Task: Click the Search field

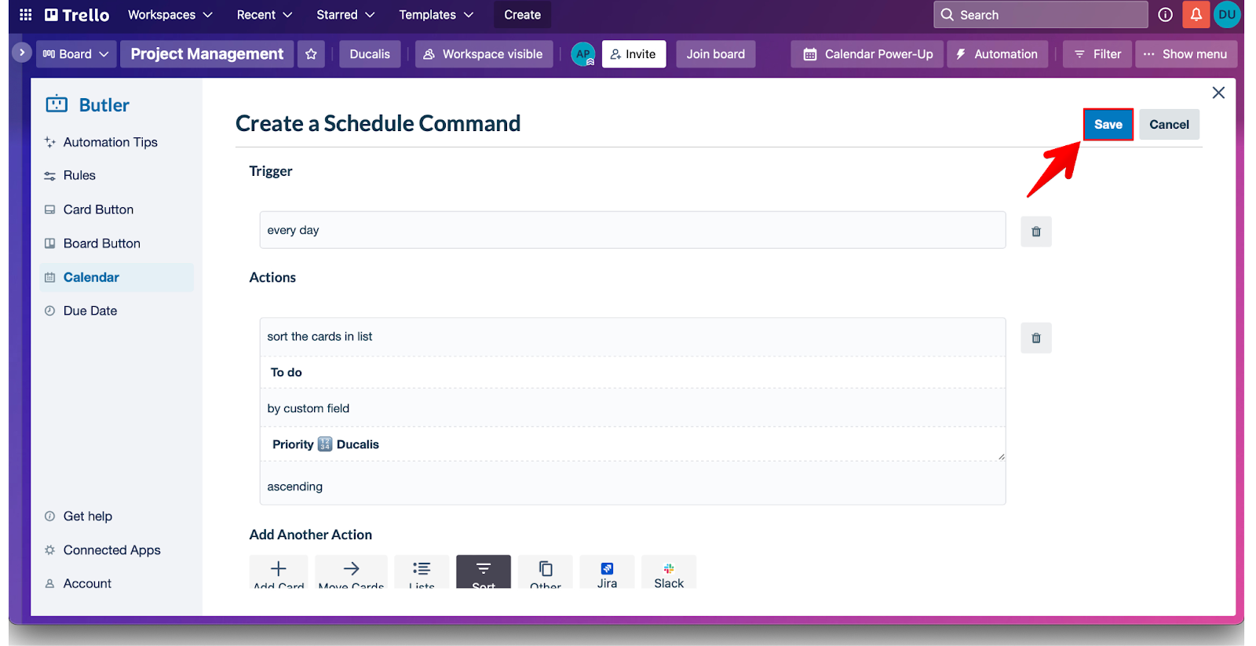Action: [x=1040, y=15]
